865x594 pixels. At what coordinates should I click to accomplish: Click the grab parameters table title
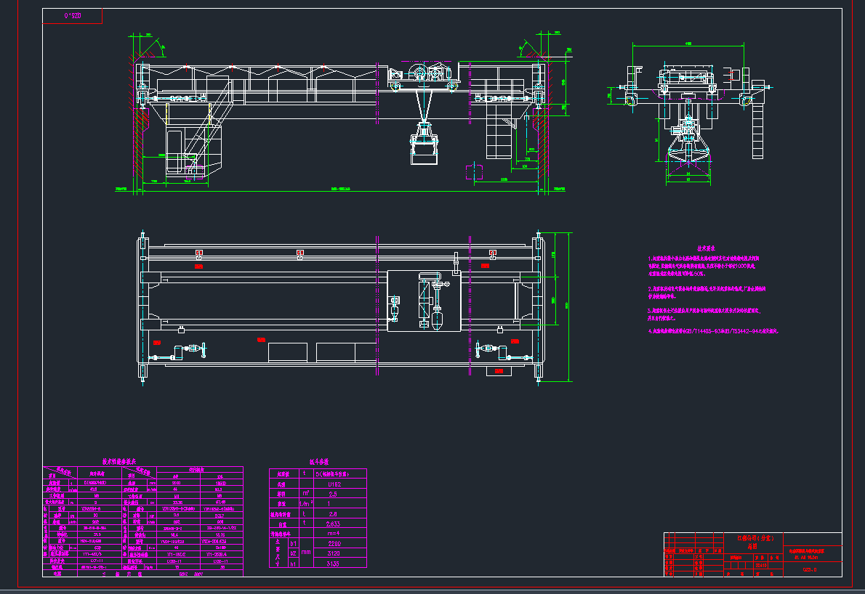[x=318, y=462]
